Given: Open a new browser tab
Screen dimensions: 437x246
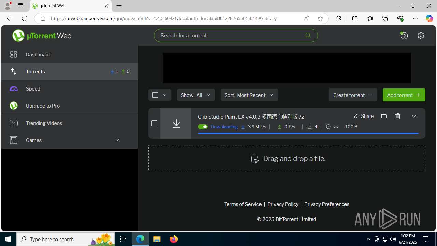Looking at the screenshot, I should pos(119,6).
